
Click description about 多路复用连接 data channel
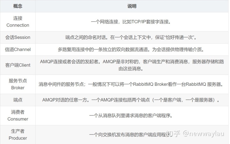point(132,50)
